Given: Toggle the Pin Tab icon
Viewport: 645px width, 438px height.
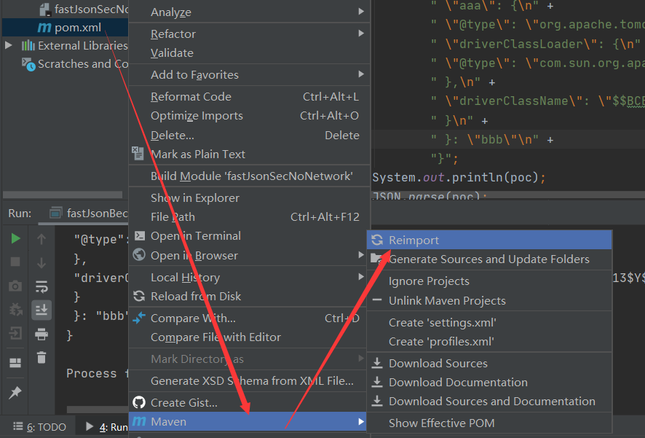Looking at the screenshot, I should (15, 393).
